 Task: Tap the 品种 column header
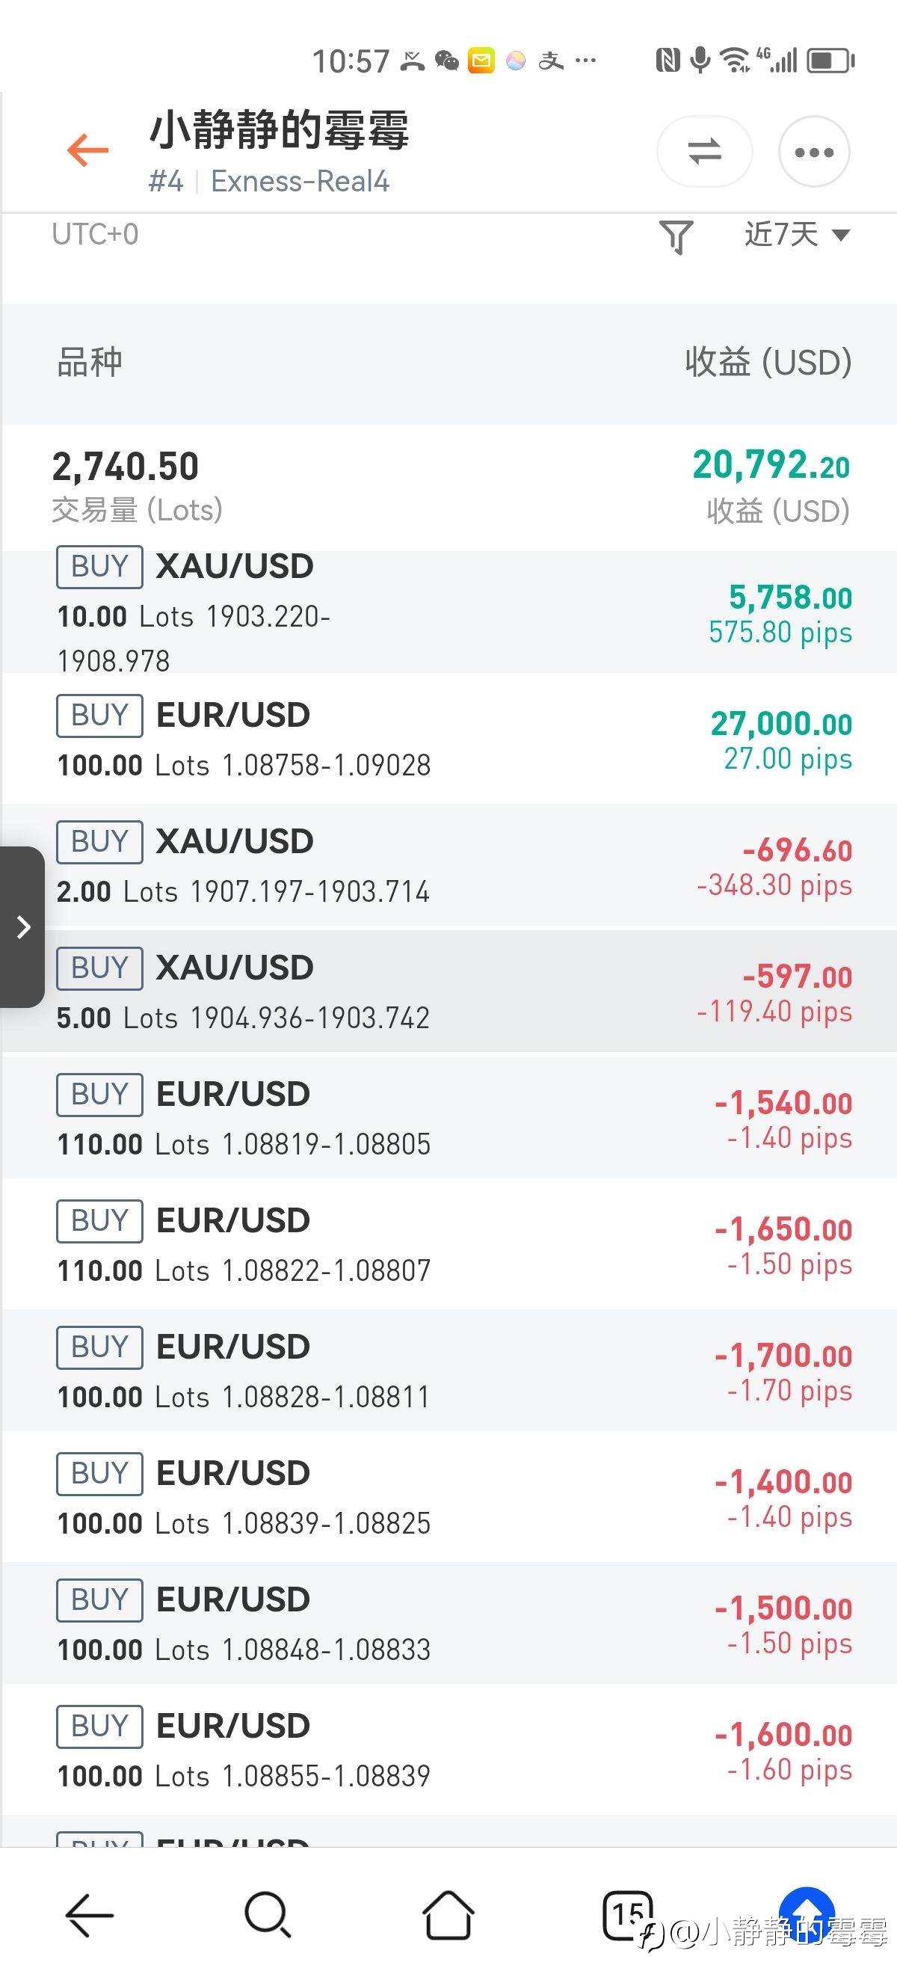(89, 362)
